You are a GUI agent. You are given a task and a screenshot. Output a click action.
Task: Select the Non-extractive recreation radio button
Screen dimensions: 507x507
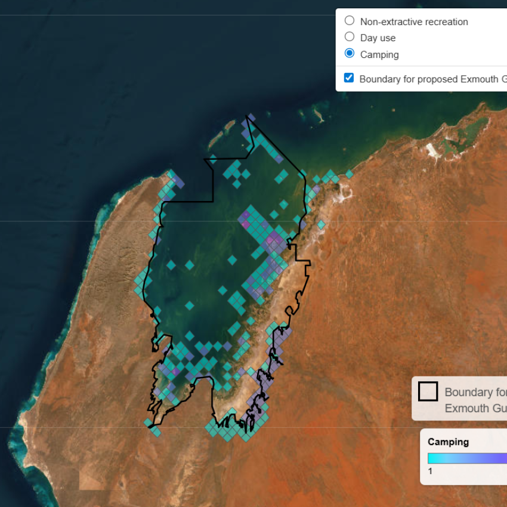349,21
